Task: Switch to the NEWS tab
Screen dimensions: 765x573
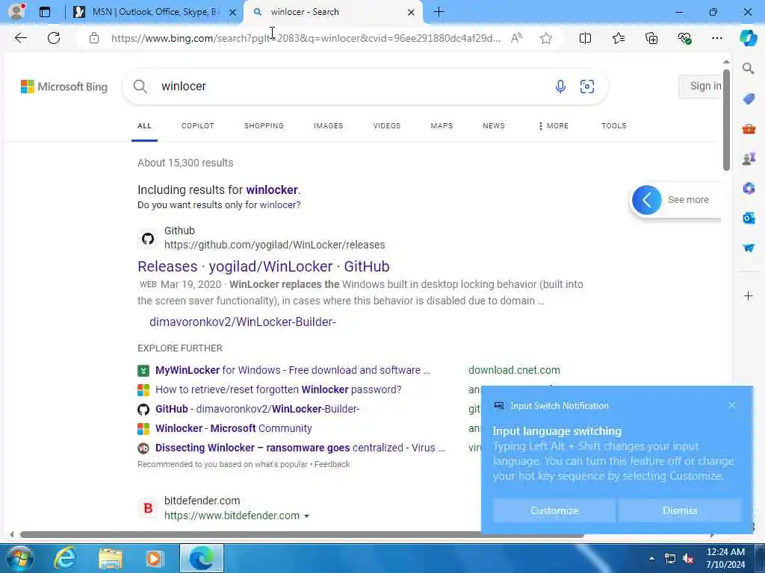Action: 494,125
